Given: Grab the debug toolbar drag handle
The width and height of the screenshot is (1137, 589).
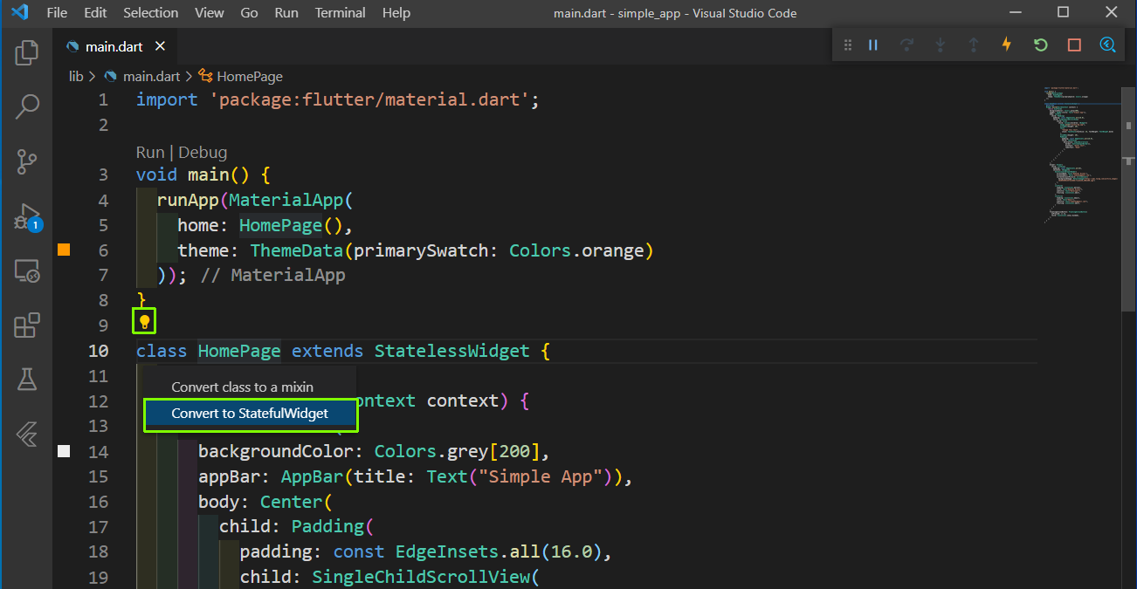Looking at the screenshot, I should click(847, 45).
